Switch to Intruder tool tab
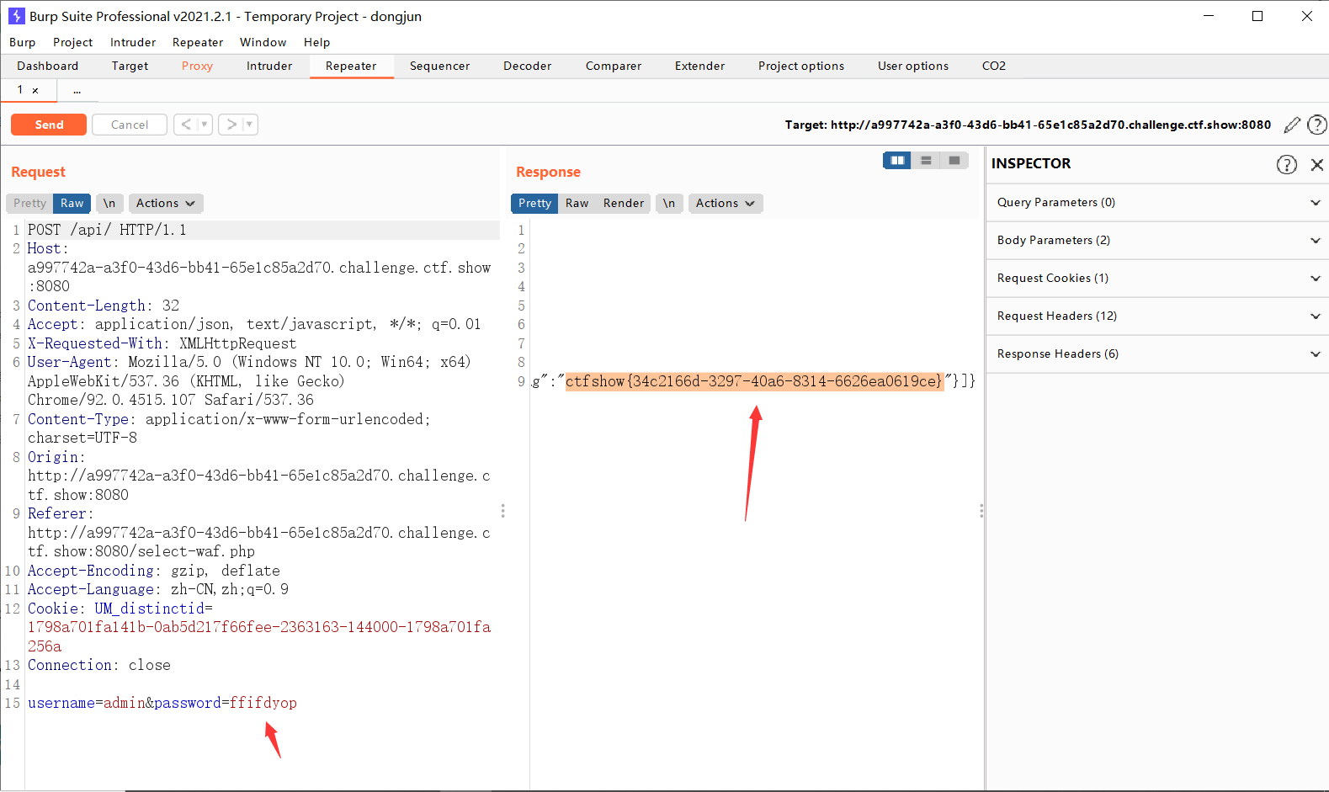 269,66
